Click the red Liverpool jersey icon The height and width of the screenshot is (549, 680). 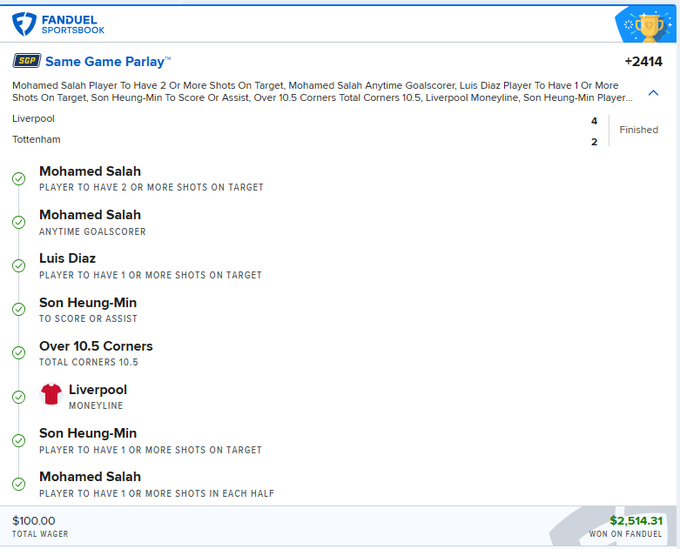coord(51,394)
